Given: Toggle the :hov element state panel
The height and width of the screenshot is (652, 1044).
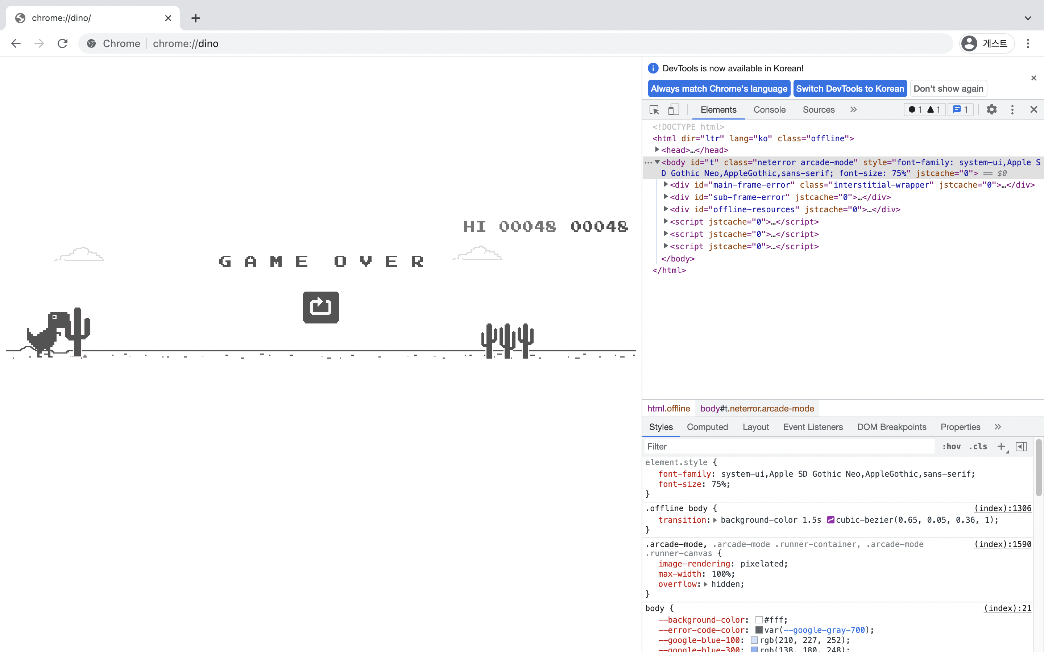Looking at the screenshot, I should pyautogui.click(x=951, y=446).
